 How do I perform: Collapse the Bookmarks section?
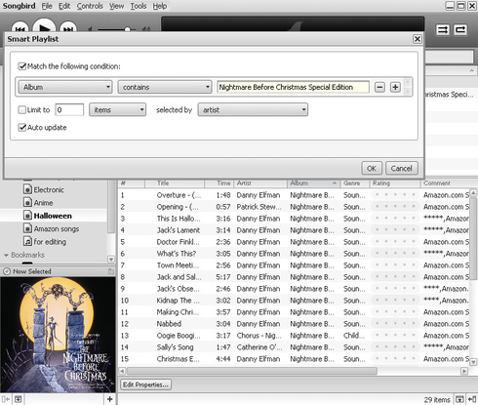tap(6, 255)
